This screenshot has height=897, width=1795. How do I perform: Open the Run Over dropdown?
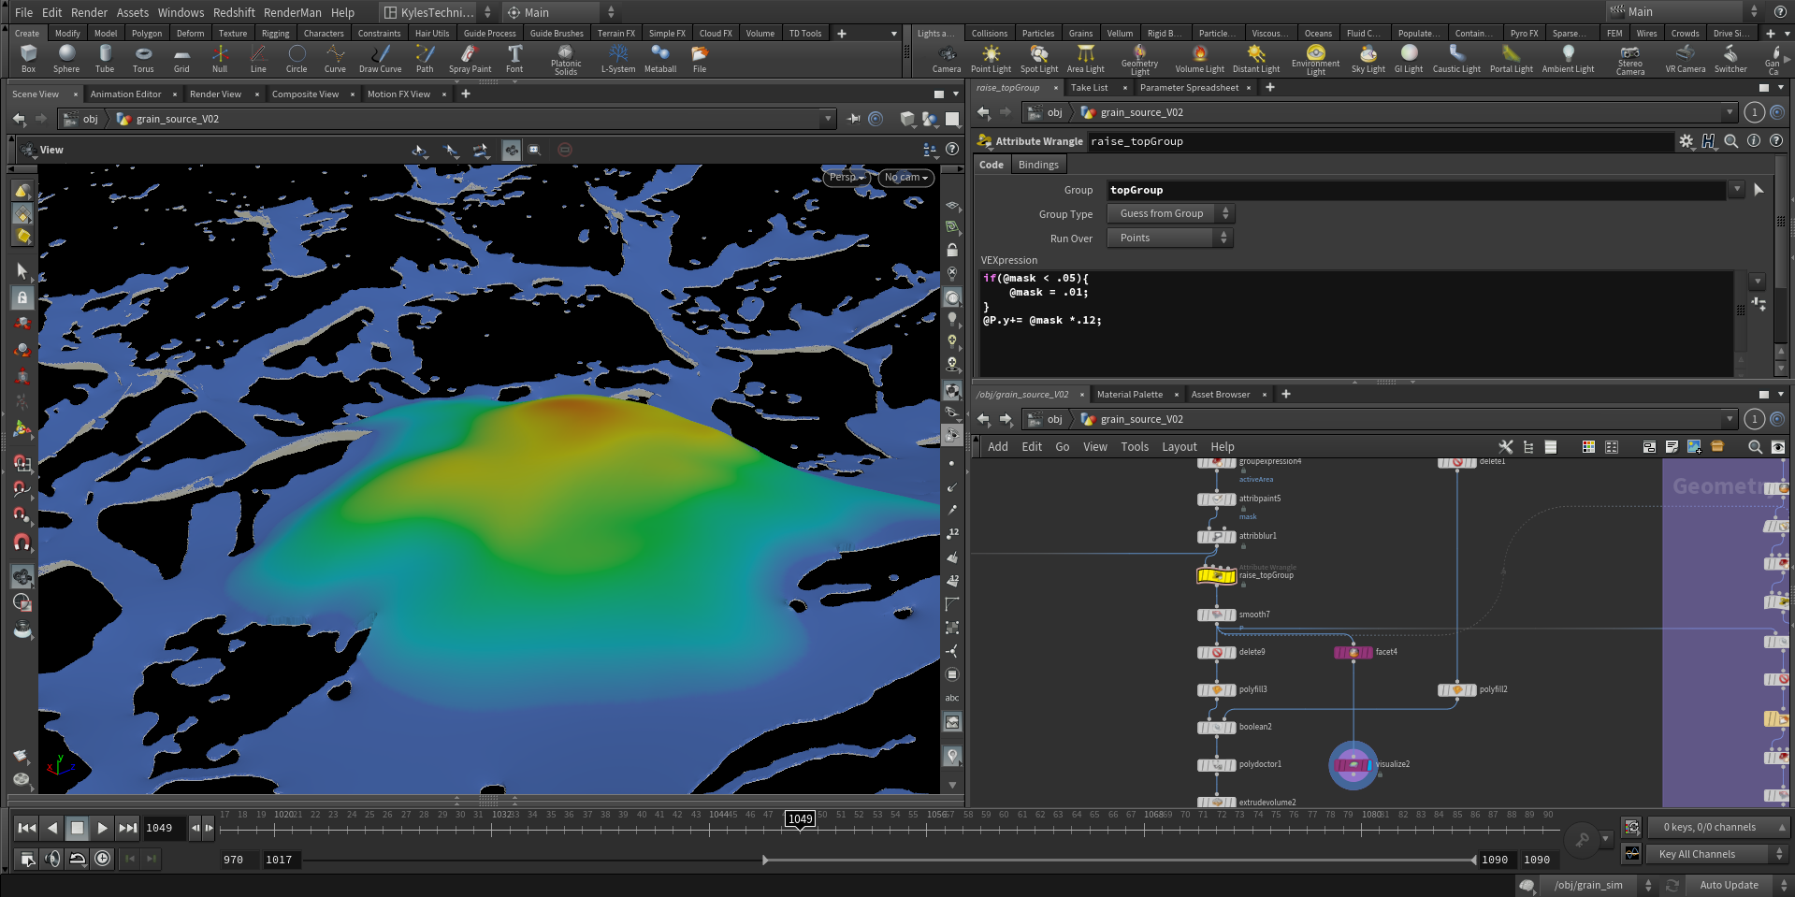1170,239
